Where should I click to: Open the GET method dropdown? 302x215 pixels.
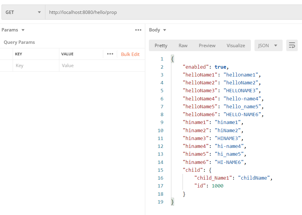pyautogui.click(x=23, y=12)
